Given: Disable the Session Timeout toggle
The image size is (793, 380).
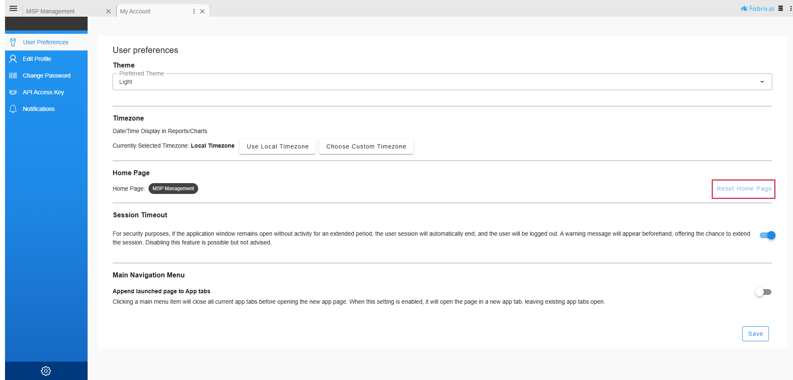Looking at the screenshot, I should 767,235.
